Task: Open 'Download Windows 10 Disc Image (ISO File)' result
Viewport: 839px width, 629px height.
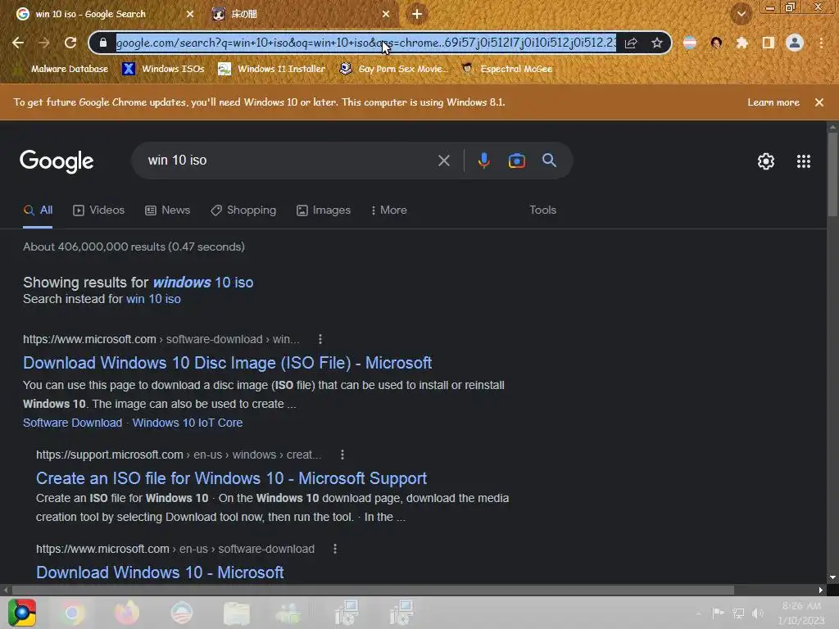Action: click(x=228, y=363)
